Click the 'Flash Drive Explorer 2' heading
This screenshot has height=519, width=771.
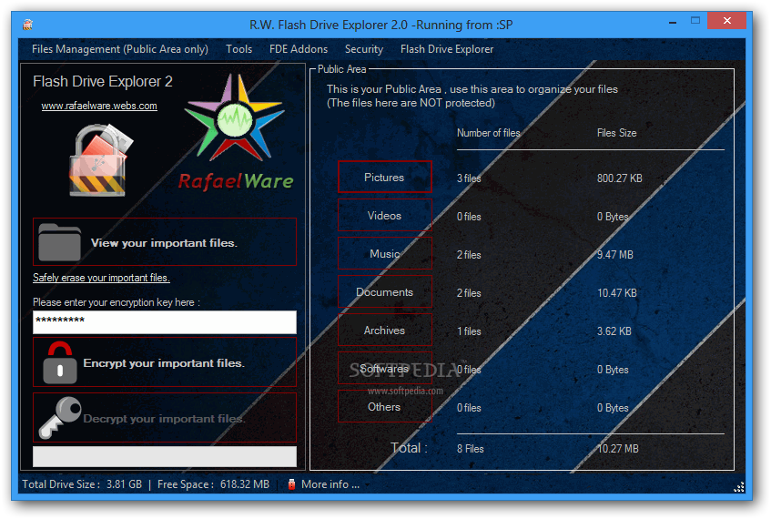(x=103, y=81)
